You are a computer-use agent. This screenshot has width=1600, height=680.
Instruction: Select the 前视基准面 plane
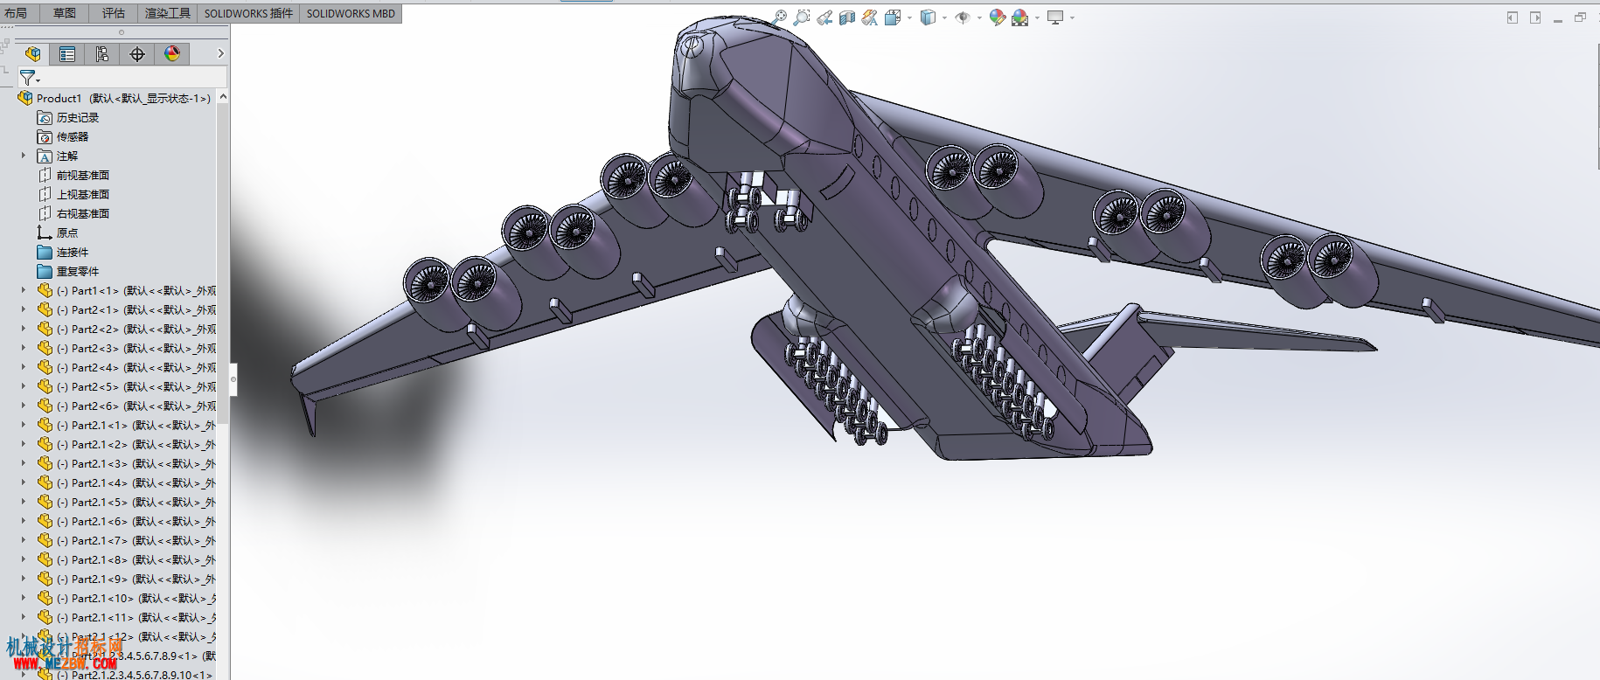click(74, 175)
